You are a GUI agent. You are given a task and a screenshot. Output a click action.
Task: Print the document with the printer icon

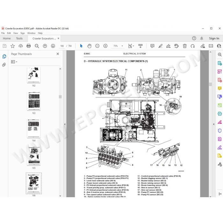pos(29,46)
